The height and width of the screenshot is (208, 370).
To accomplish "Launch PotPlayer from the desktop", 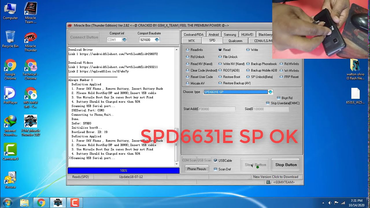I will point(10,95).
